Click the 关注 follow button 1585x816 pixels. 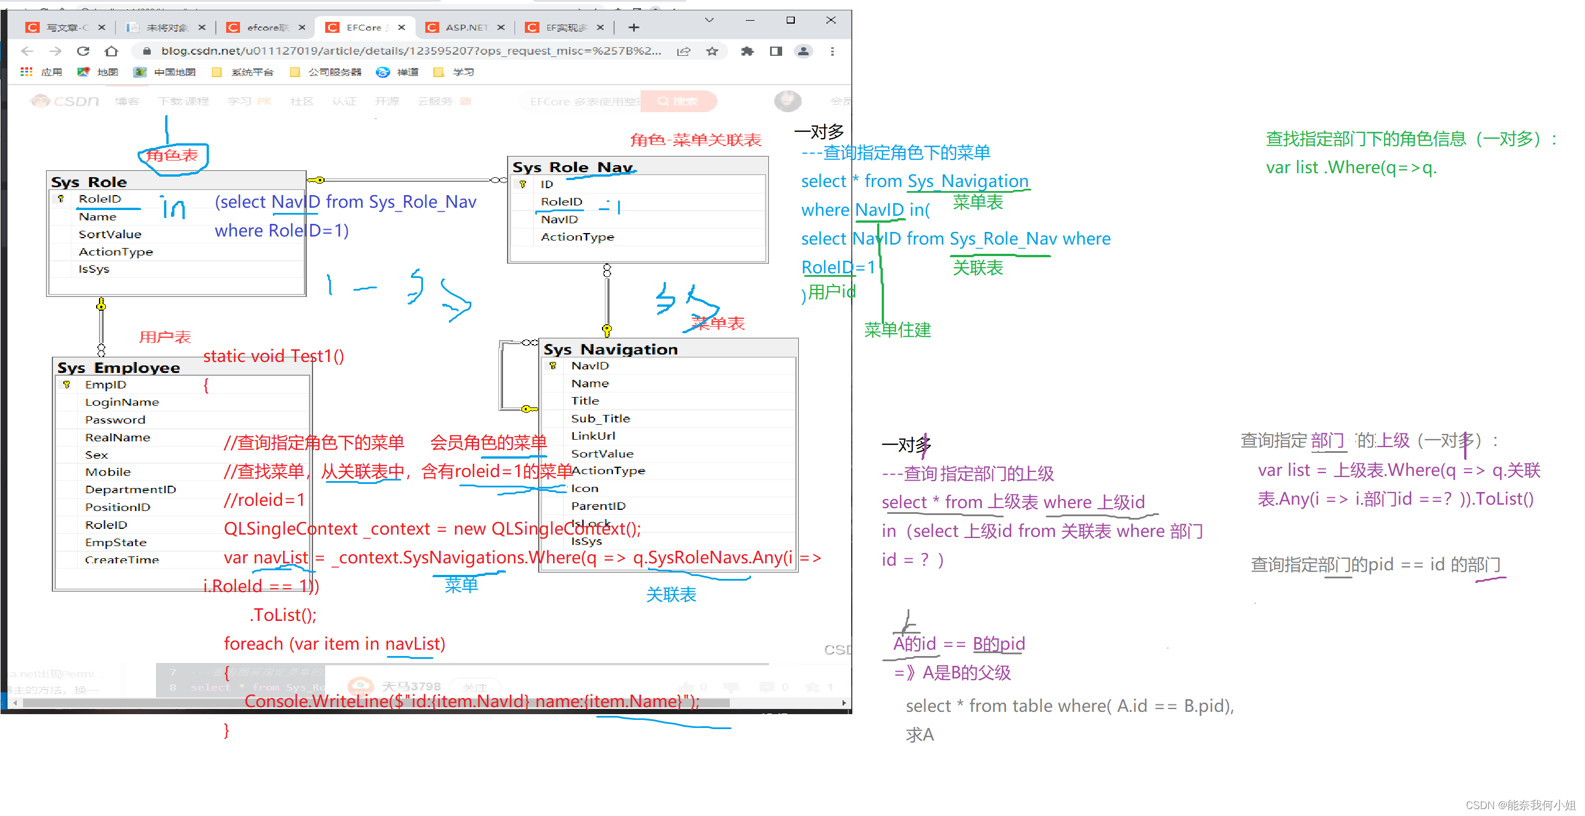[x=475, y=687]
